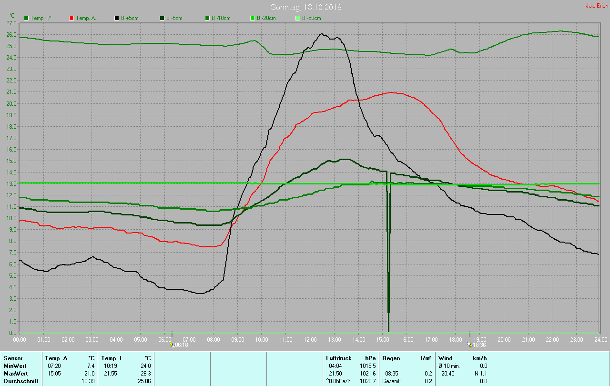The image size is (610, 386).
Task: Click the black B +5cm legend square
Action: (117, 18)
